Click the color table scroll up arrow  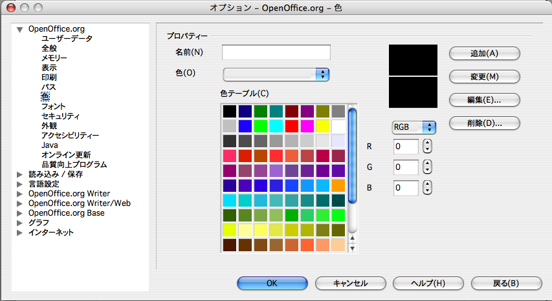352,238
